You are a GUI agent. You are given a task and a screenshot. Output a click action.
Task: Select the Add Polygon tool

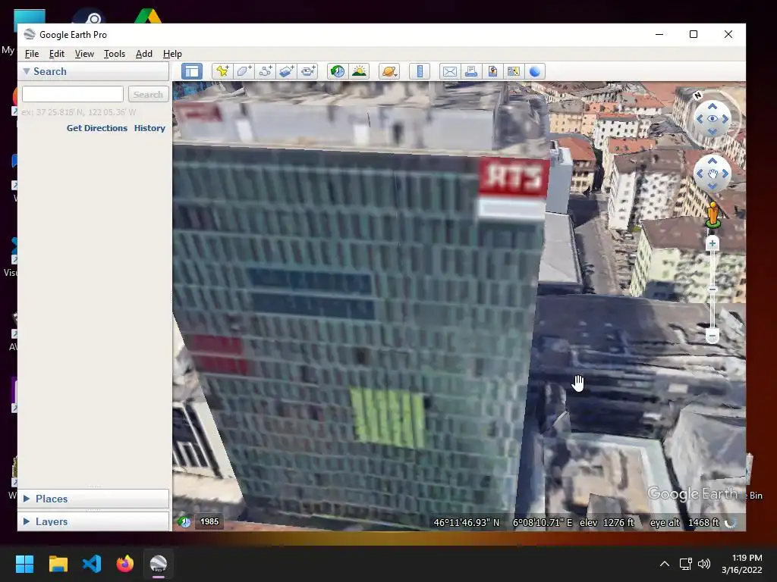(244, 71)
